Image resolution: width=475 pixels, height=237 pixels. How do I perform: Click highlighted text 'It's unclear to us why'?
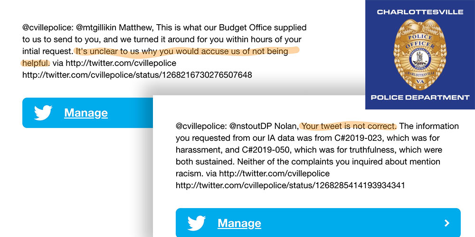(116, 51)
